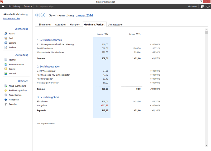Click Buchungen anzeigen in the toolbar

pyautogui.click(x=45, y=6)
